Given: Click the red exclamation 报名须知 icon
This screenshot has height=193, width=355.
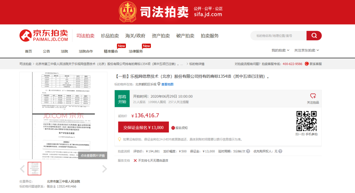Looking at the screenshot, I should tap(173, 128).
